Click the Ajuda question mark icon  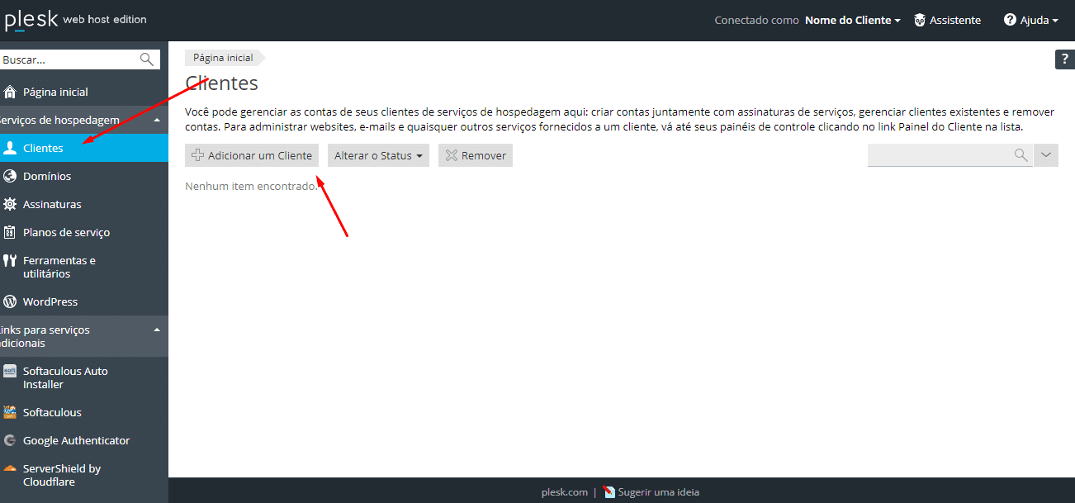coord(1010,20)
